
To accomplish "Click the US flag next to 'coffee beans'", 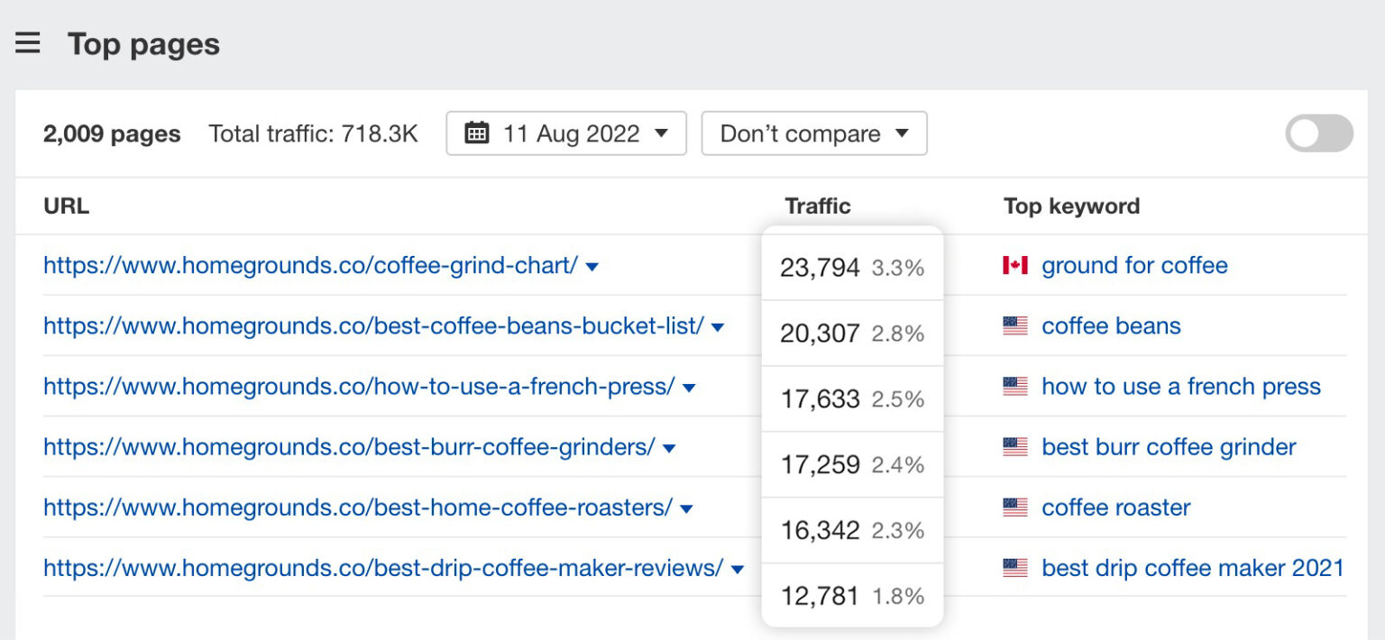I will click(x=1016, y=325).
